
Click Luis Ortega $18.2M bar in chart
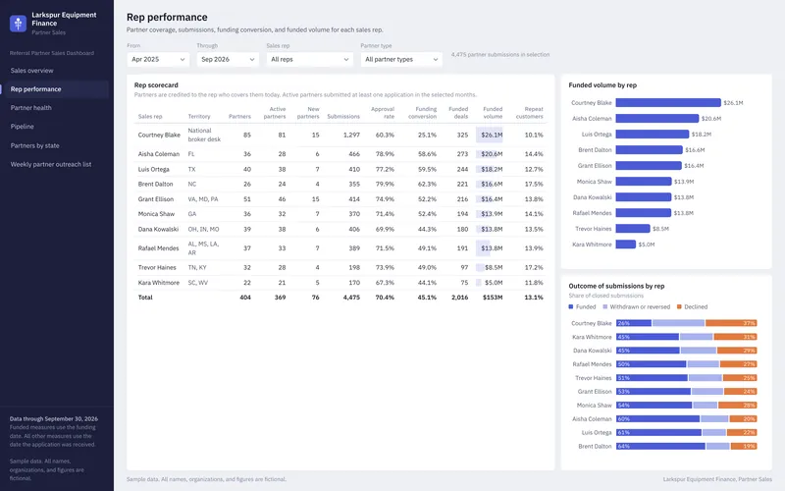pyautogui.click(x=653, y=135)
